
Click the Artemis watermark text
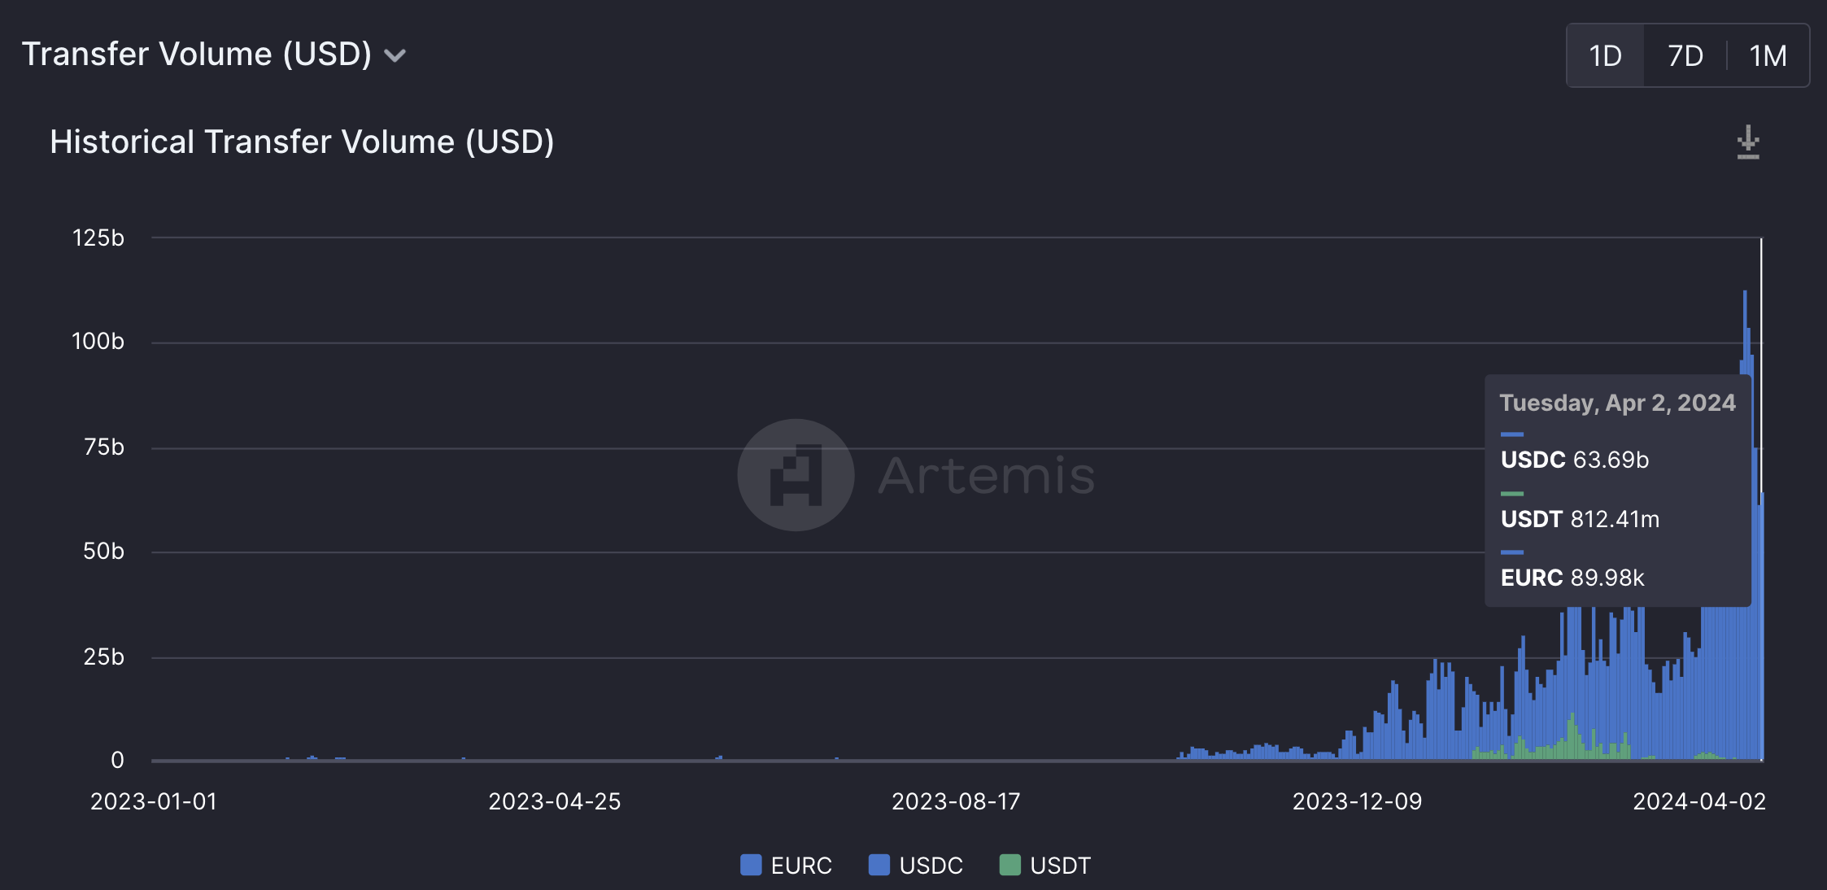tap(987, 476)
